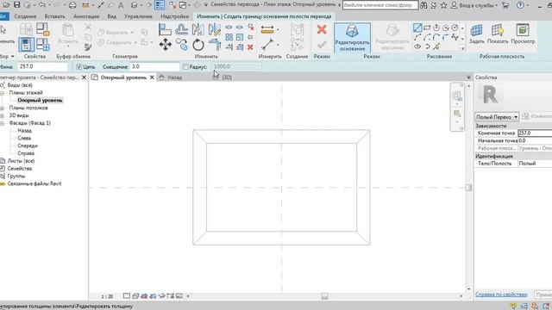552x310 pixels.
Task: Expand the Рисование gallery dropdown arrow
Action: pos(462,49)
